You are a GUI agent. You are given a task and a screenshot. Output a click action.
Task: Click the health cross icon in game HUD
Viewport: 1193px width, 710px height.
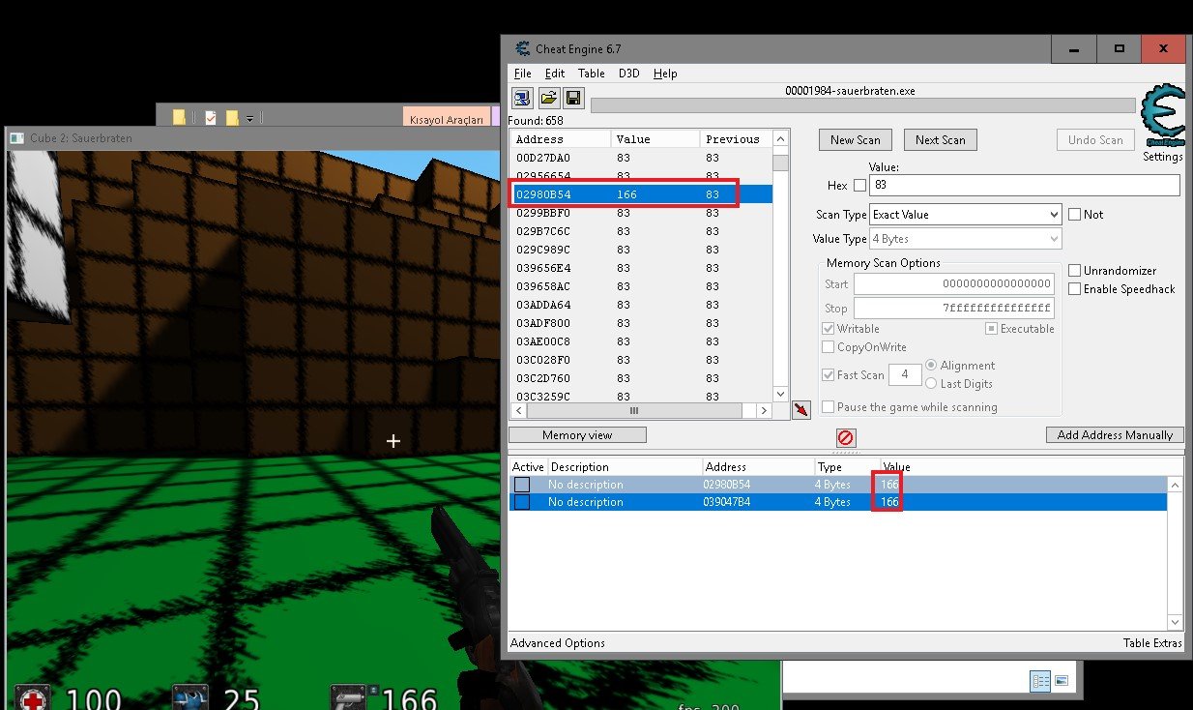click(x=33, y=698)
